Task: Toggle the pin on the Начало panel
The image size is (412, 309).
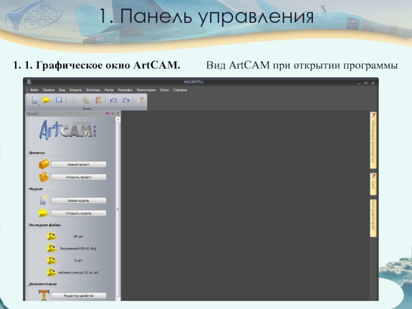Action: (113, 113)
